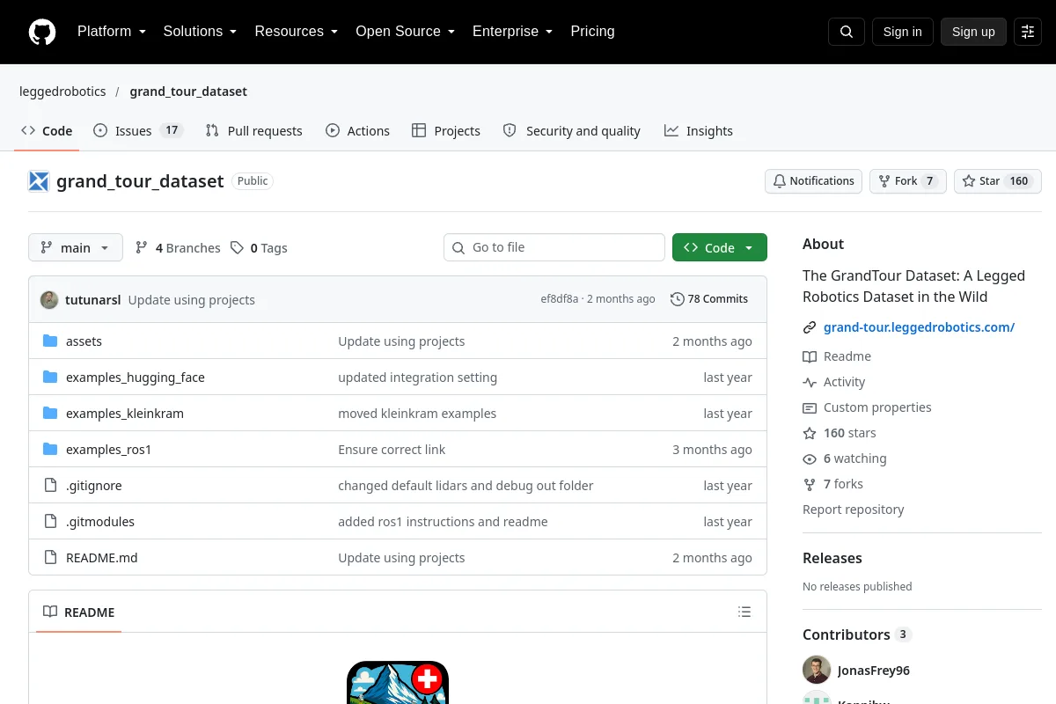Screen dimensions: 1056x704
Task: Click the .gitmodules file icon
Action: point(50,522)
